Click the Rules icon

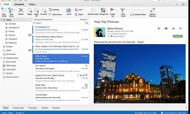point(76,14)
